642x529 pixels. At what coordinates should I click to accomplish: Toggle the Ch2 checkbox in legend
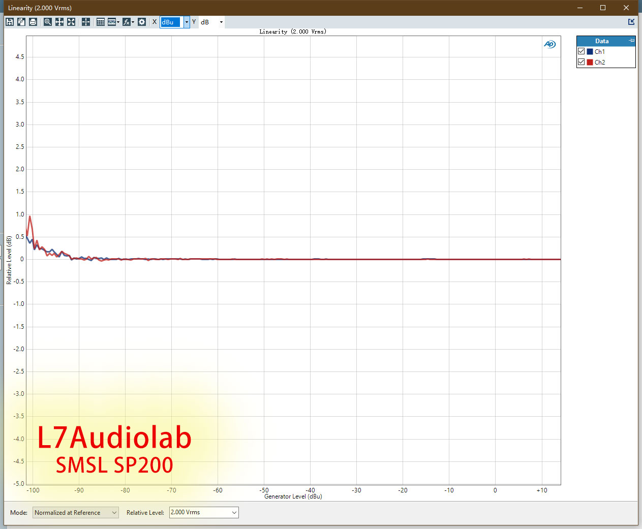(582, 62)
